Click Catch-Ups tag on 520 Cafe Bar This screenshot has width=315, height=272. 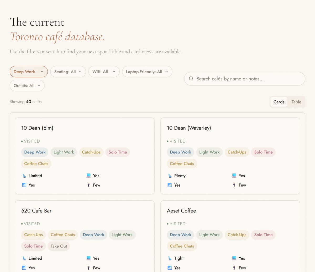pyautogui.click(x=34, y=235)
